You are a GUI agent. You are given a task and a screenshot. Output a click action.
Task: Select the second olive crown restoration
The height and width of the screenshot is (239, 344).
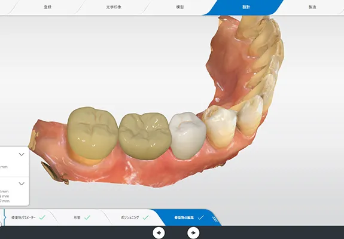[x=145, y=136]
